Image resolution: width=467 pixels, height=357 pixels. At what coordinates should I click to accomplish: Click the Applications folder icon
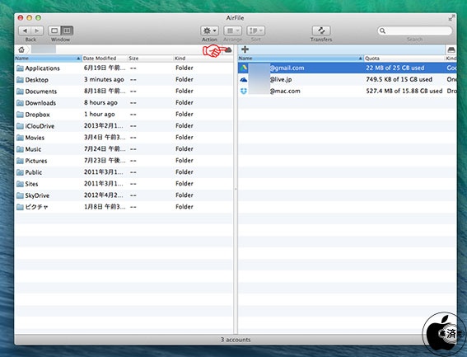(20, 68)
